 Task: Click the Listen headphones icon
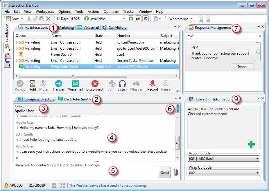click(x=122, y=84)
